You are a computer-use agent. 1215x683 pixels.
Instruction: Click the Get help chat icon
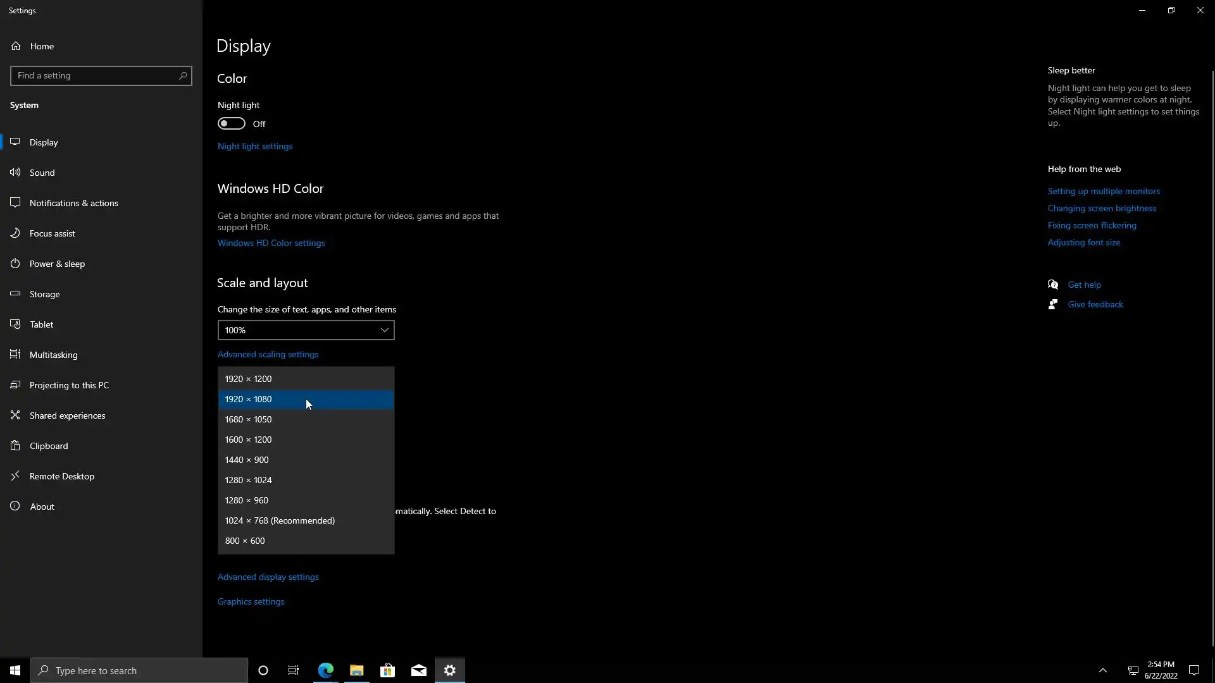click(x=1053, y=285)
